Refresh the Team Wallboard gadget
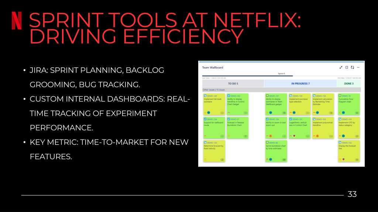The width and height of the screenshot is (378, 212). tap(353, 68)
